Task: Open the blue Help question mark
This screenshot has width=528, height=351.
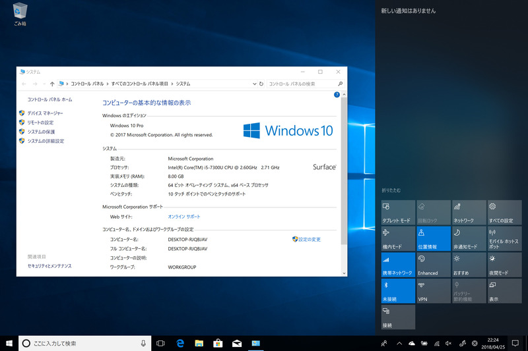Action: pos(337,95)
